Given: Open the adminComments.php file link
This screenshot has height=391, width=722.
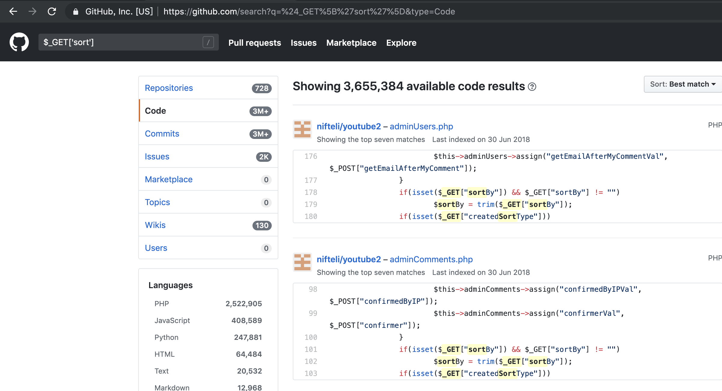Looking at the screenshot, I should tap(431, 259).
